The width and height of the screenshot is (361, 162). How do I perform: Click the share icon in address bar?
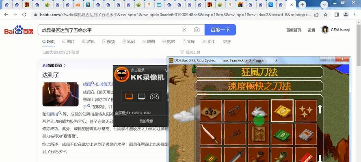pyautogui.click(x=317, y=15)
